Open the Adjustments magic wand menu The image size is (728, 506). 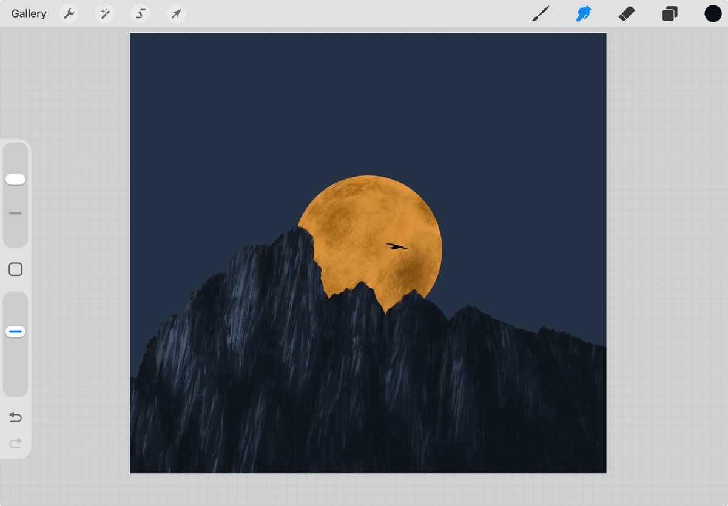click(105, 13)
